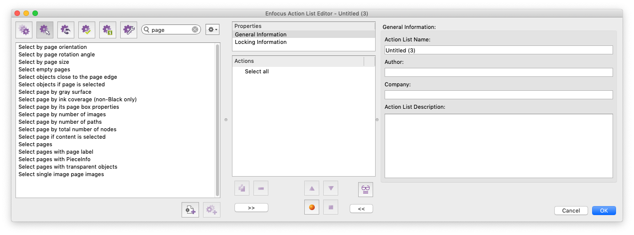Click OK to confirm the action list
Image resolution: width=634 pixels, height=235 pixels.
point(604,211)
